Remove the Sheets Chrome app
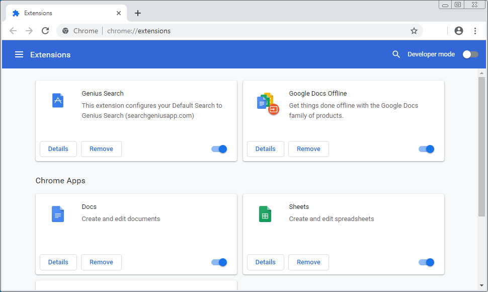The width and height of the screenshot is (488, 292). (308, 262)
